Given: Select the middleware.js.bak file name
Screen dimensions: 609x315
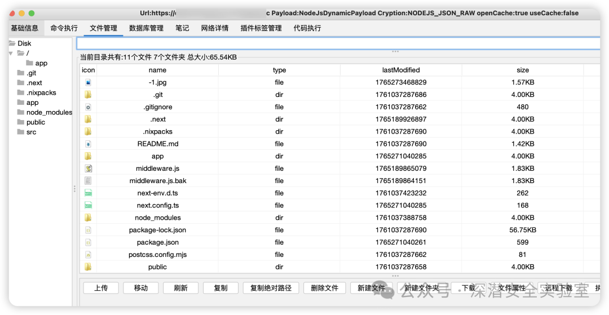Looking at the screenshot, I should pyautogui.click(x=158, y=181).
